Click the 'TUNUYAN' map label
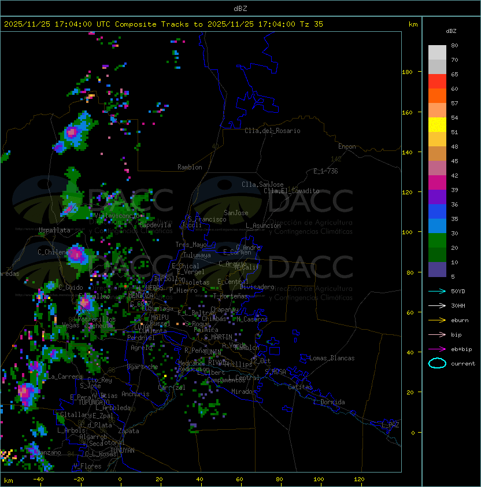Viewport: 481px width, 487px height. (123, 451)
